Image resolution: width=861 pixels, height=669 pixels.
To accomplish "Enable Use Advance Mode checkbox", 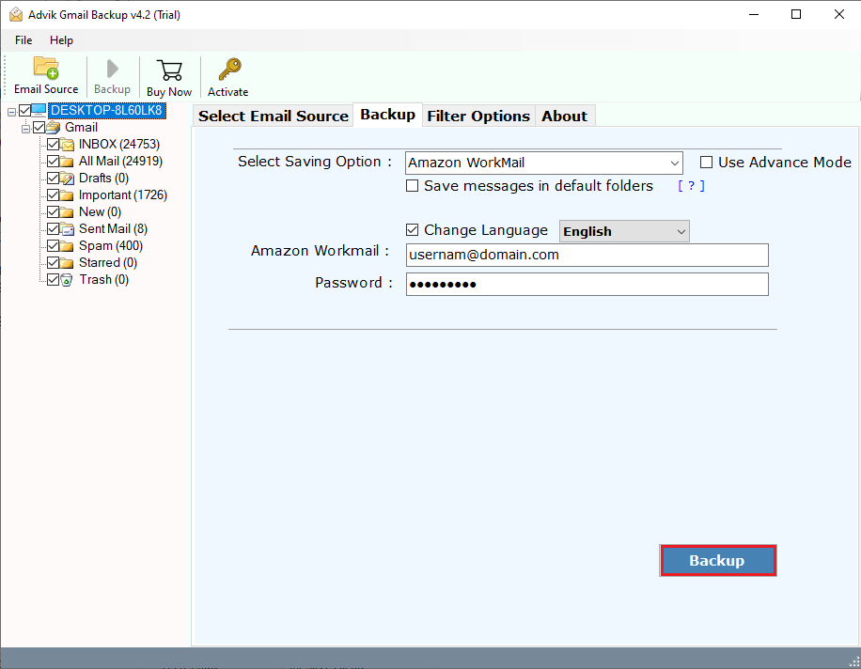I will point(706,163).
